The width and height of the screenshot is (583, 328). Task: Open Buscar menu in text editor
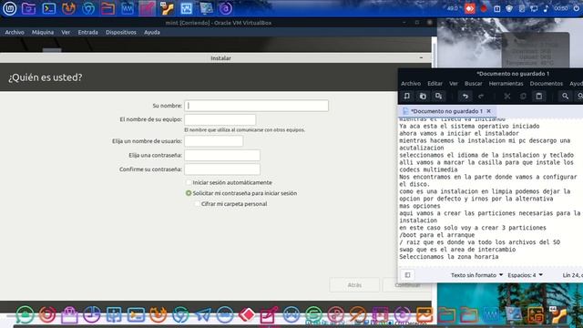coord(474,84)
